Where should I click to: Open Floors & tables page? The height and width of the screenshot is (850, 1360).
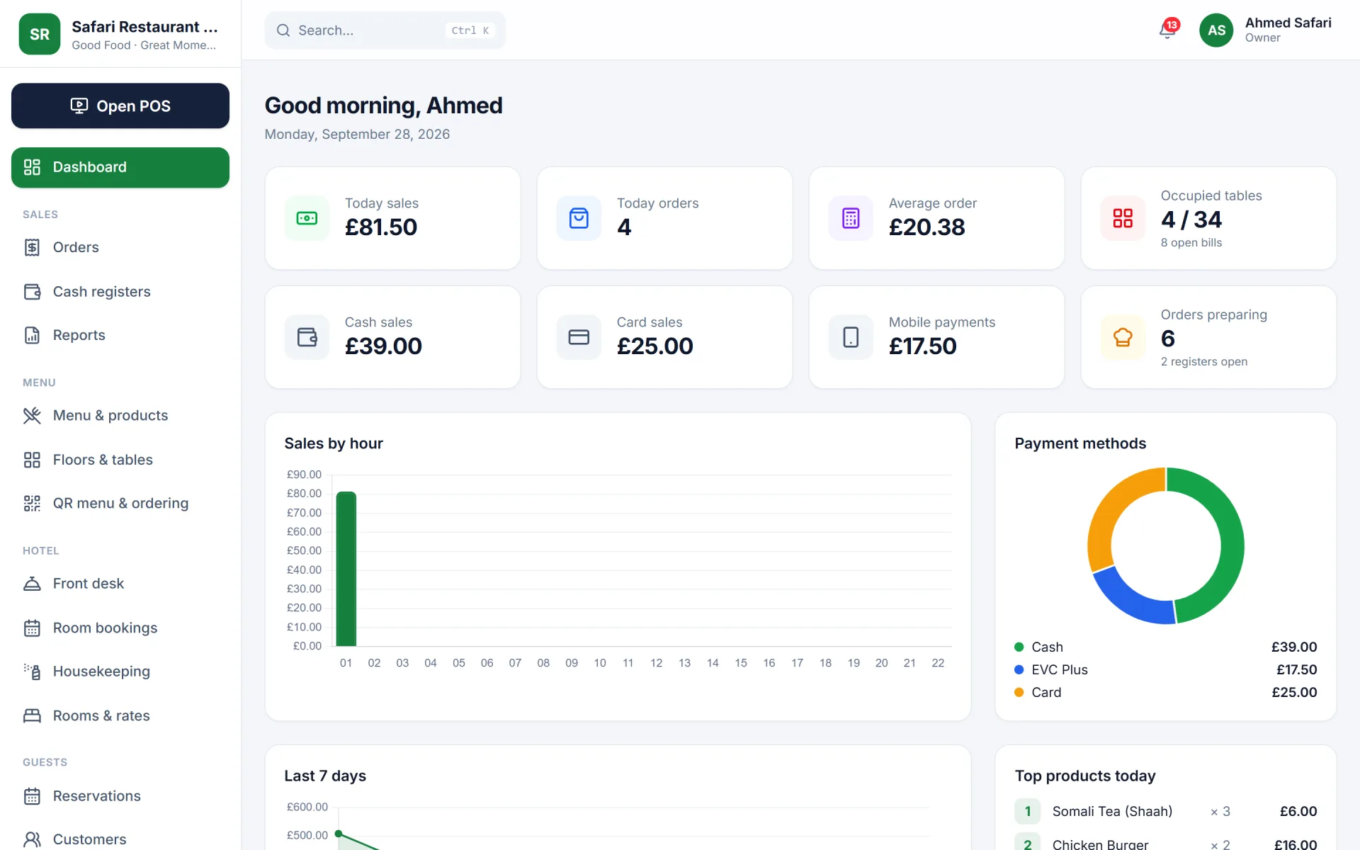click(x=120, y=460)
